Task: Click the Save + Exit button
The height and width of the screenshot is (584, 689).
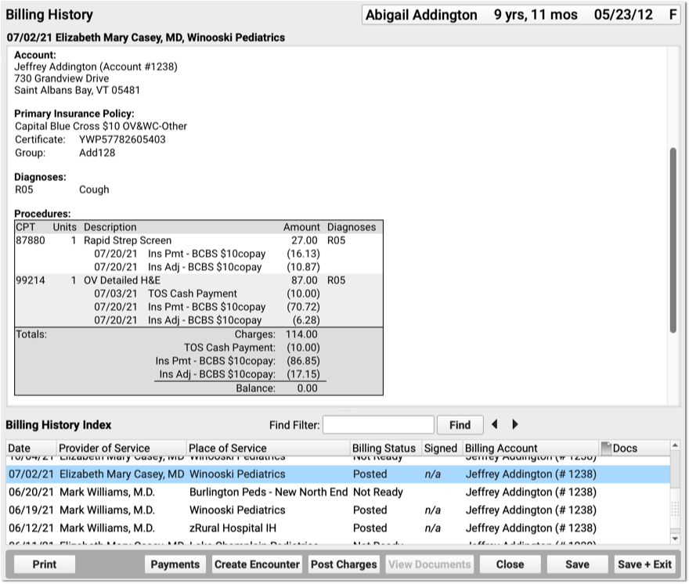Action: coord(644,564)
